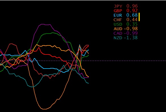Click the JPY currency label

pos(118,6)
